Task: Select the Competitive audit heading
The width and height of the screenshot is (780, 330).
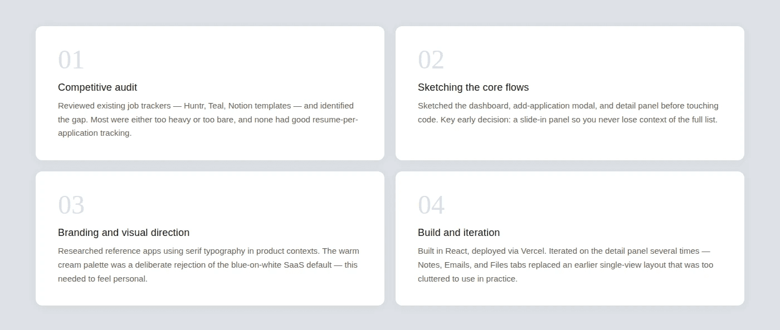Action: click(97, 87)
